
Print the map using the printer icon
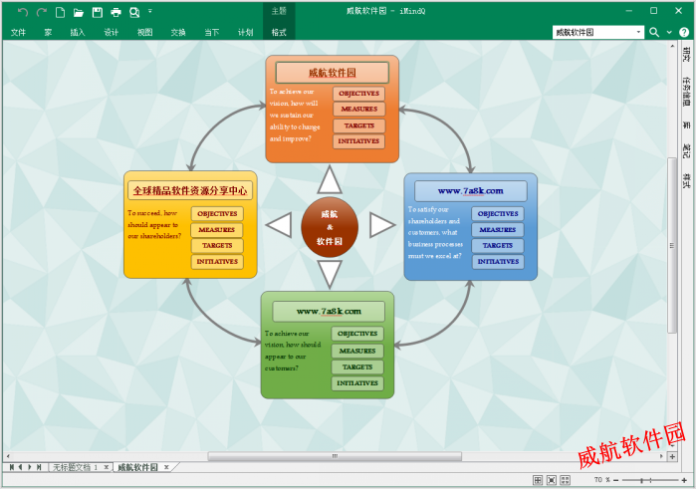coord(116,12)
